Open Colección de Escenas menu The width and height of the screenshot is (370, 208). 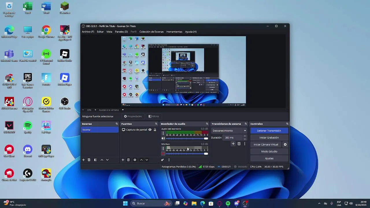[x=151, y=32]
